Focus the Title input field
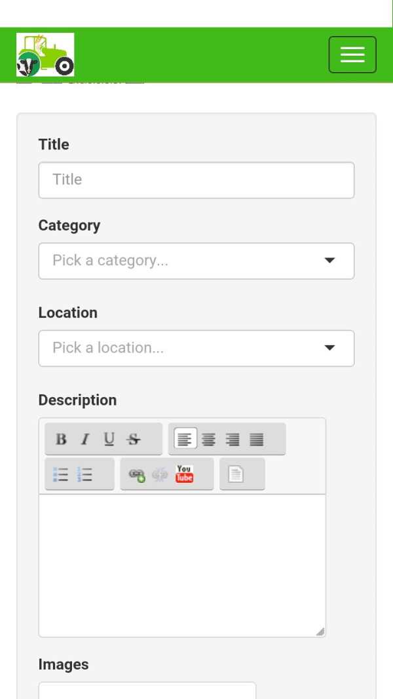The image size is (393, 699). (196, 180)
